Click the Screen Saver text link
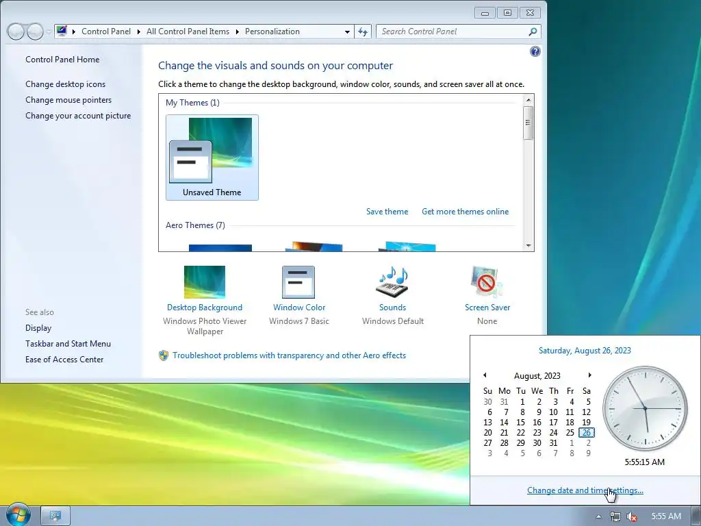 pos(487,308)
